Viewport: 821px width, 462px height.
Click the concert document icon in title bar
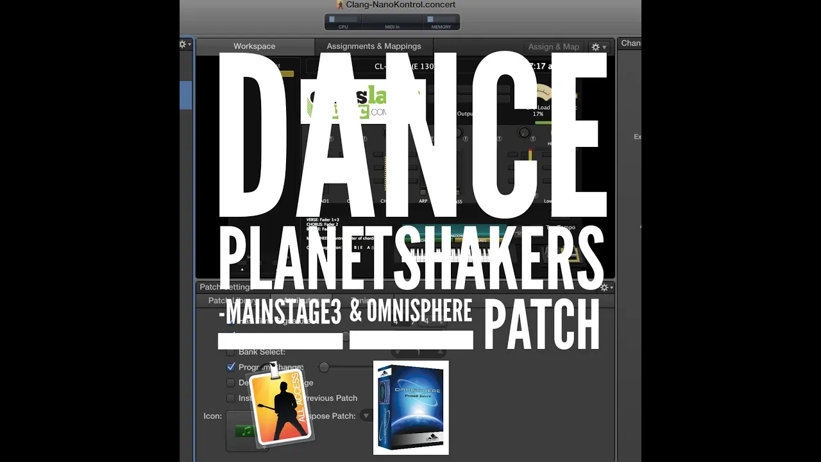tap(341, 4)
